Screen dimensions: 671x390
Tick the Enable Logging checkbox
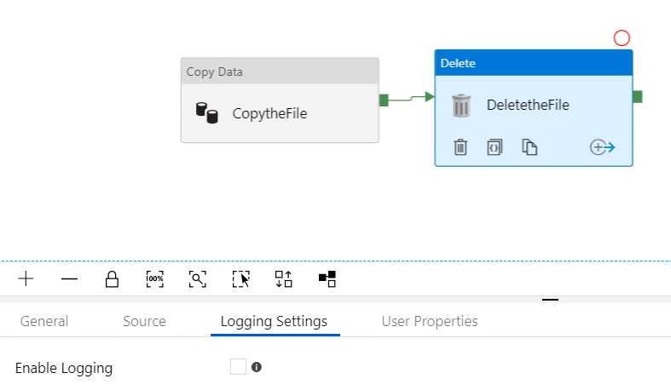238,366
